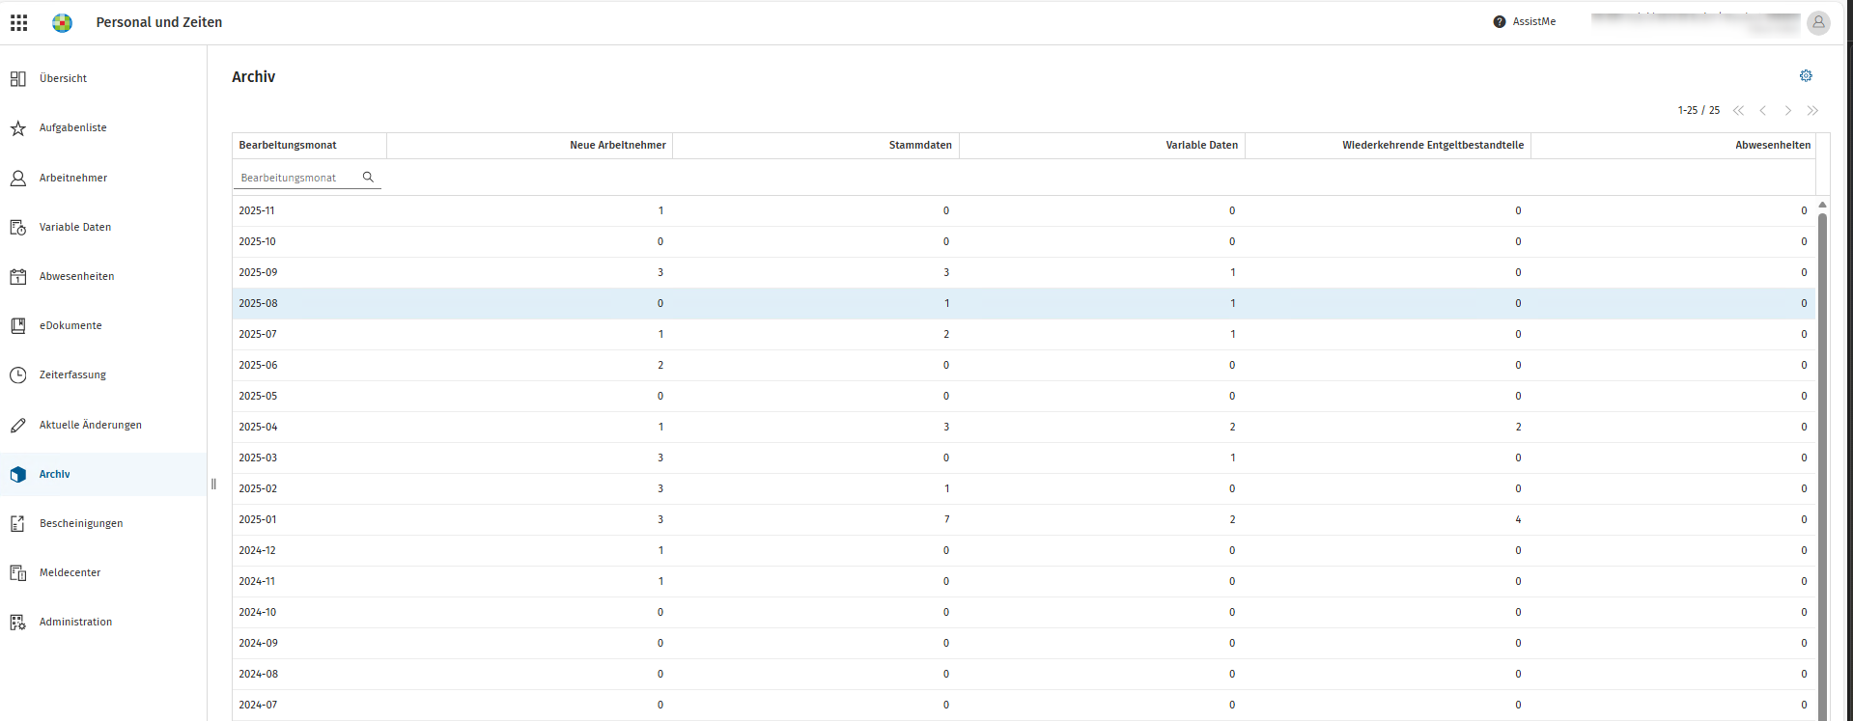1853x721 pixels.
Task: Click the Aktuelle Änderungen pencil icon
Action: point(18,425)
